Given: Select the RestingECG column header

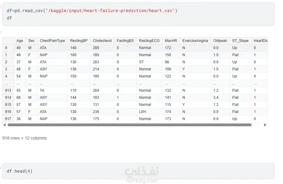Looking at the screenshot, I should coord(149,41).
